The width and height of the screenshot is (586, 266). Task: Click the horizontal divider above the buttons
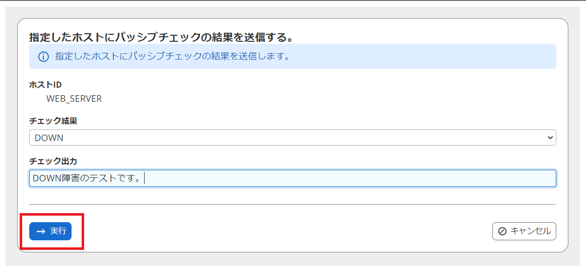point(292,204)
